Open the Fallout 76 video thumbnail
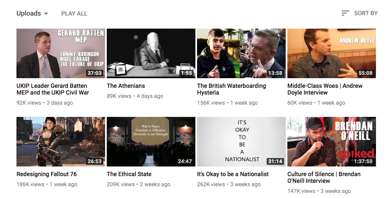 [x=61, y=142]
